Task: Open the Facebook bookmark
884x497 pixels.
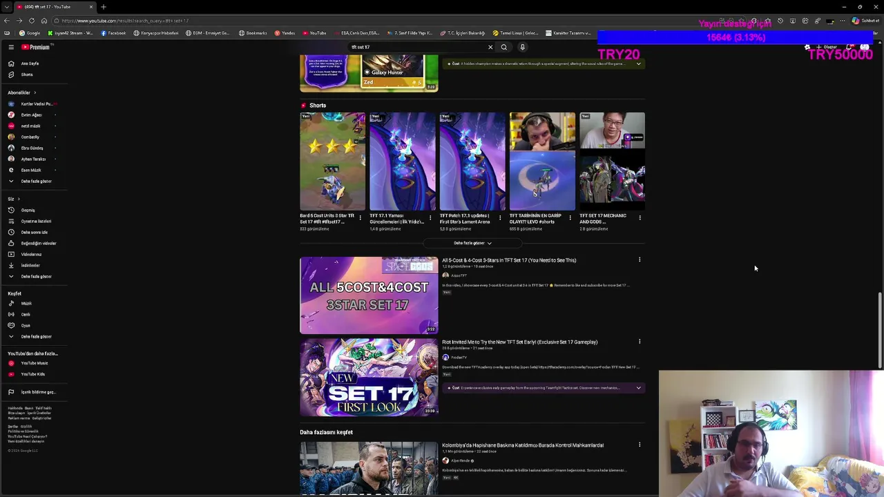Action: point(113,33)
